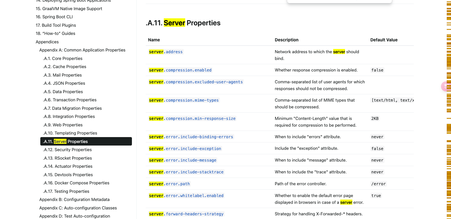Screen dimensions: 451x219
Task: Open A.1 Core Properties
Action: (63, 59)
